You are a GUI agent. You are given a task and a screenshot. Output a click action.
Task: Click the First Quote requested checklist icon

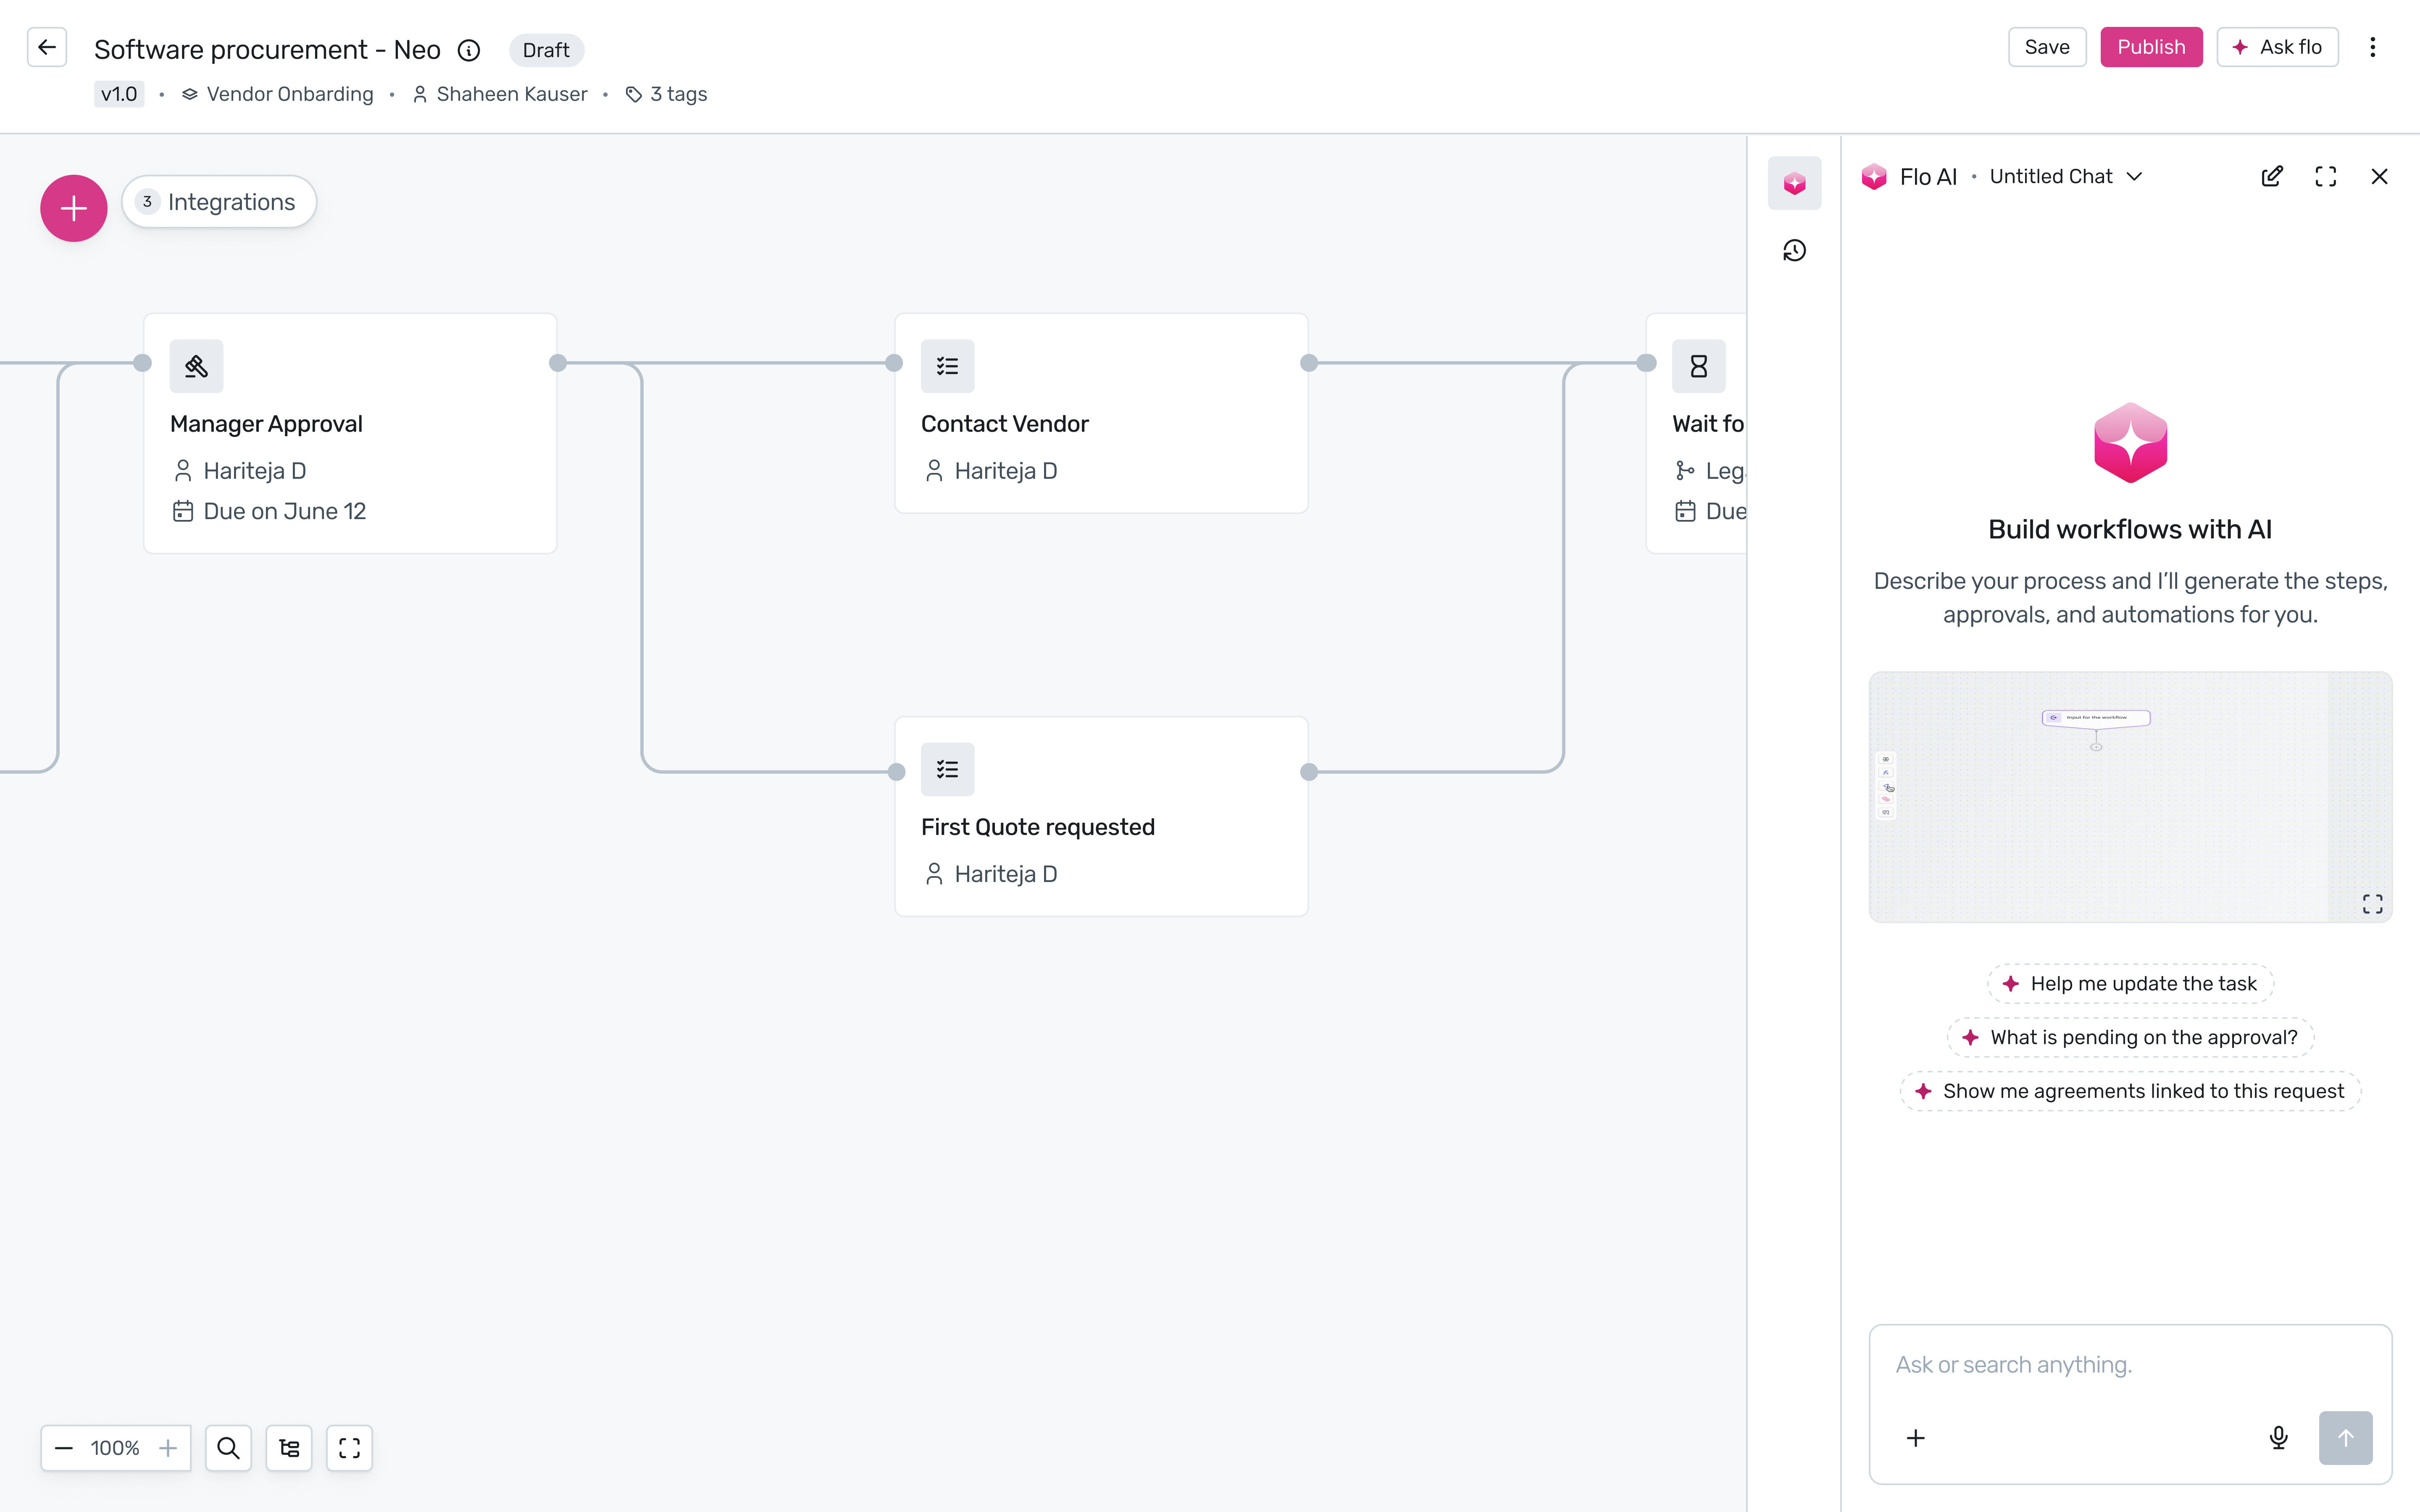pos(947,769)
